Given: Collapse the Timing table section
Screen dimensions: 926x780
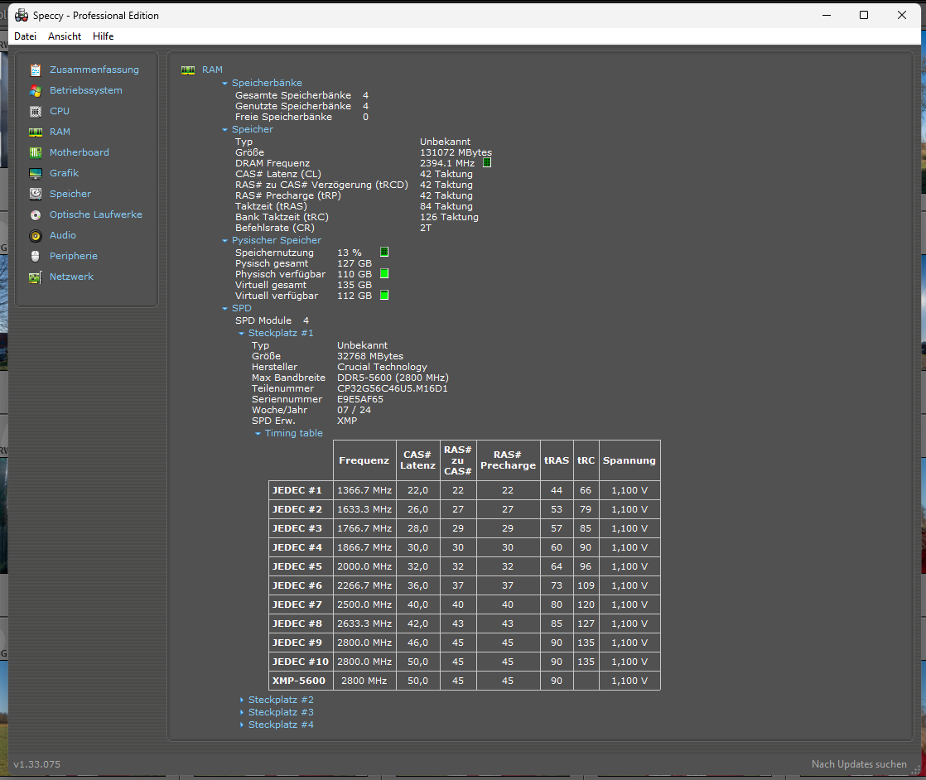Looking at the screenshot, I should [293, 433].
